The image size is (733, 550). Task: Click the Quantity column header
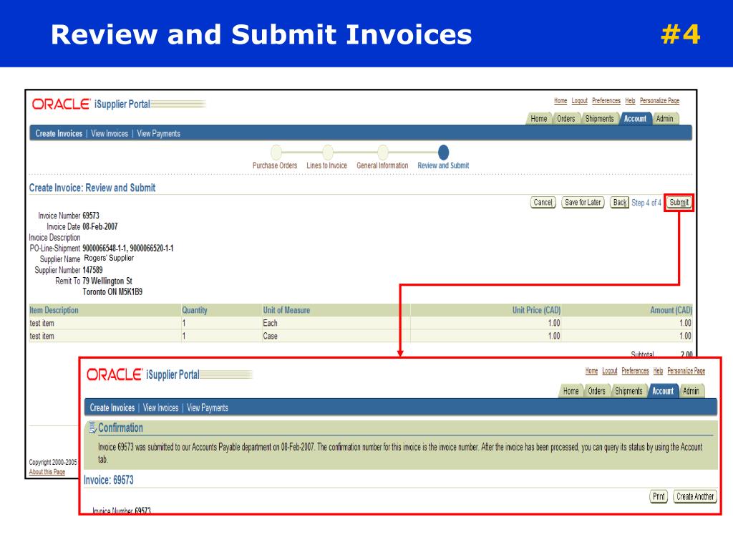[195, 310]
